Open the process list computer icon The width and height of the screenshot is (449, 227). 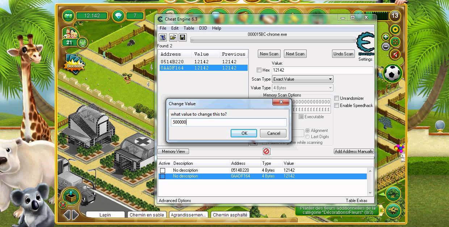tap(163, 37)
